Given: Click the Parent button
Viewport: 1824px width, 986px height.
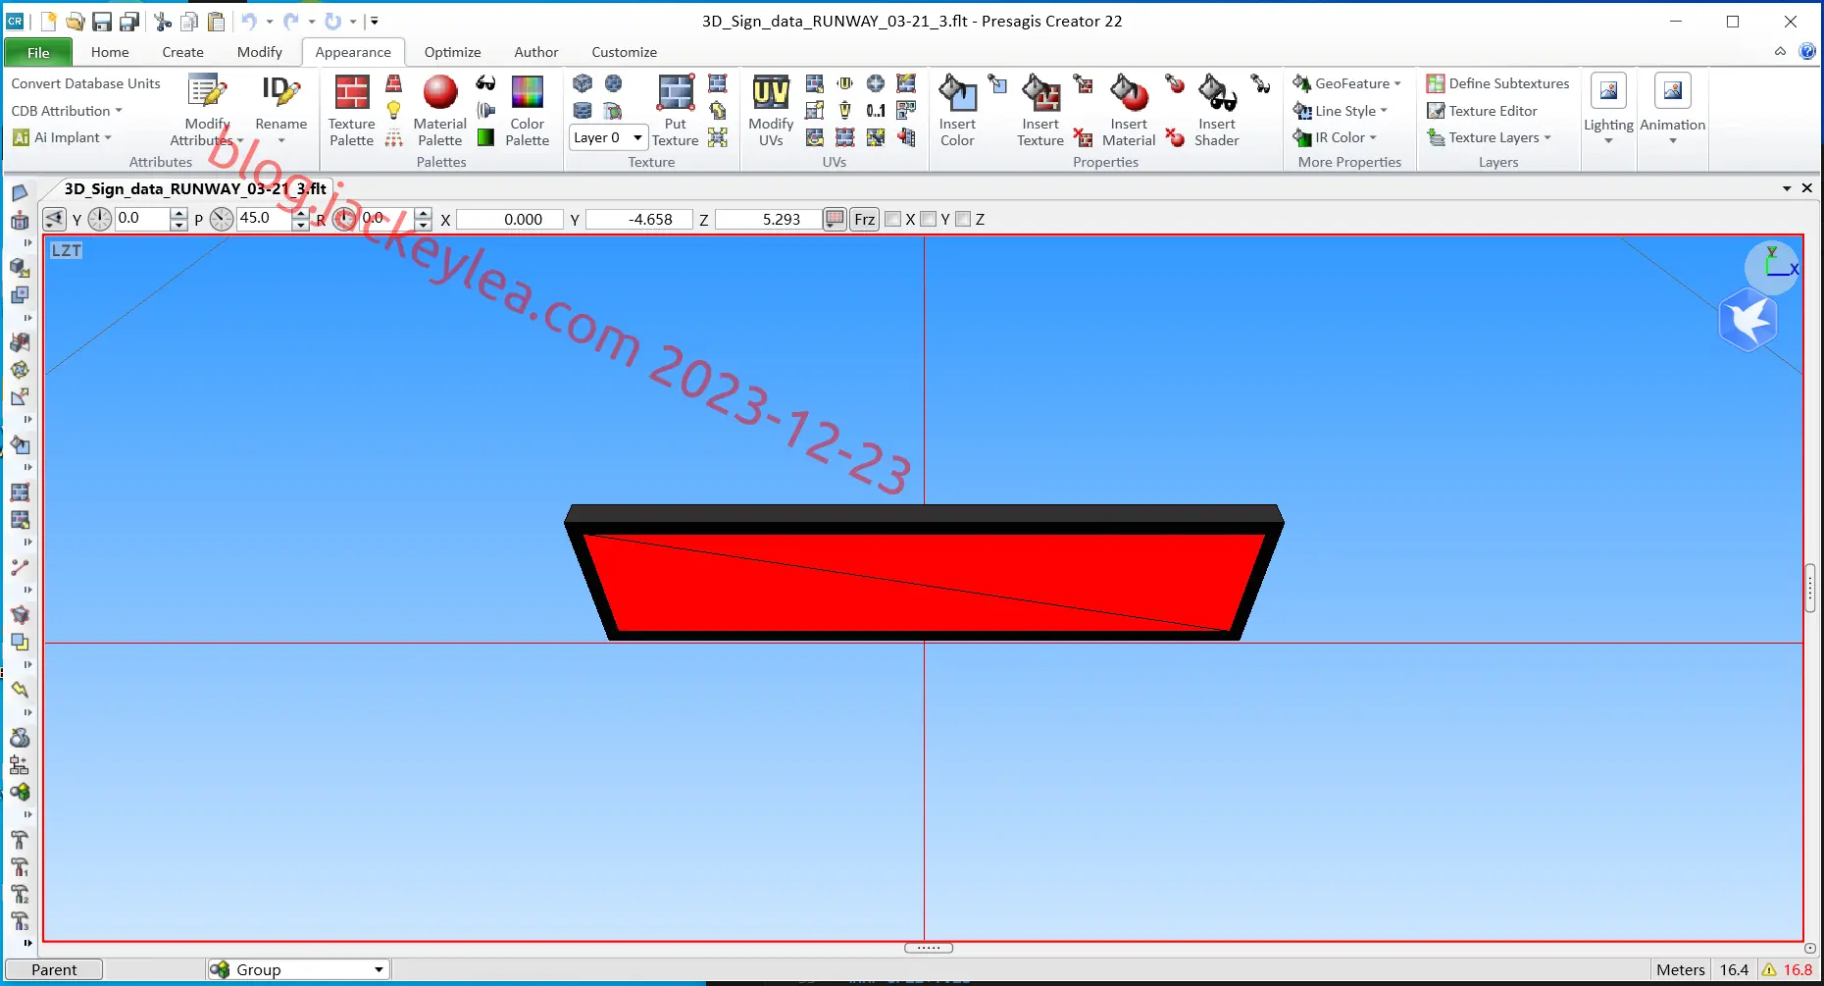Looking at the screenshot, I should coord(54,969).
